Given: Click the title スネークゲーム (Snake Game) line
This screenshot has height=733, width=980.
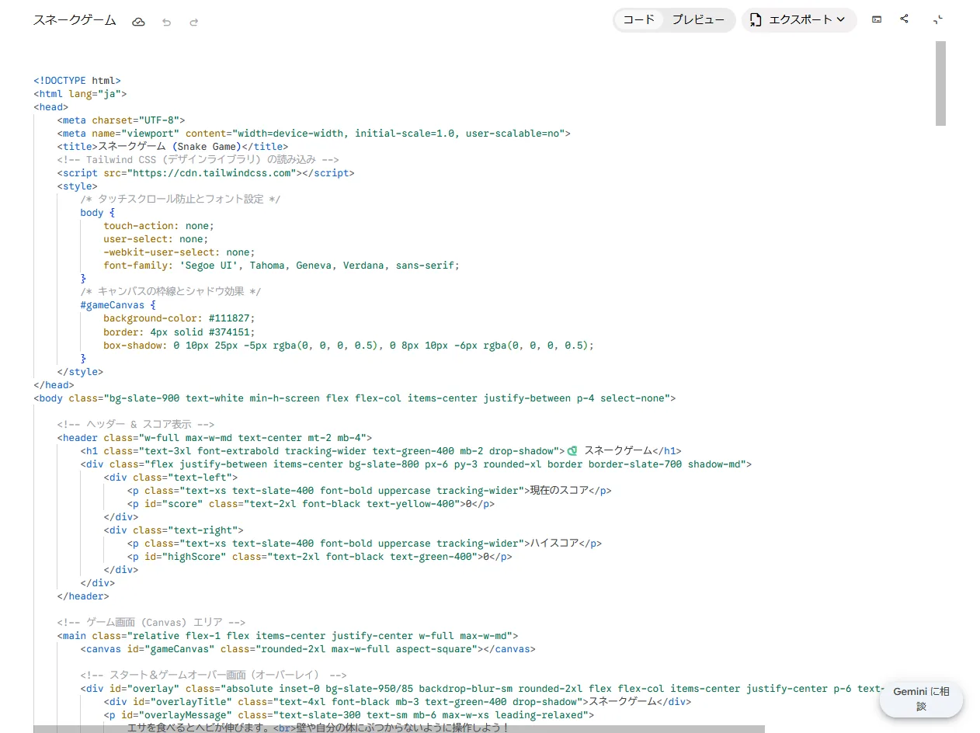Looking at the screenshot, I should tap(172, 146).
